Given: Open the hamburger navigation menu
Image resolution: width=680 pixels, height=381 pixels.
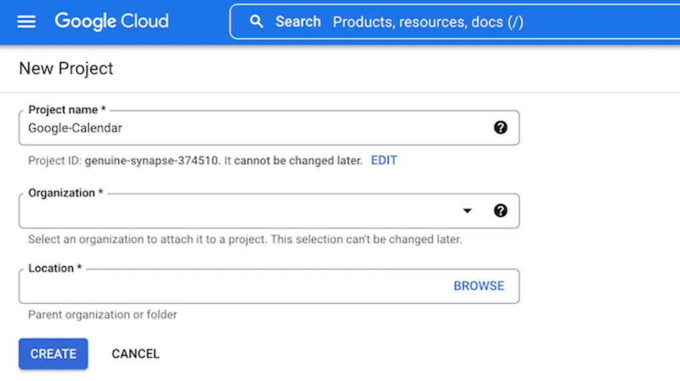Looking at the screenshot, I should click(x=27, y=21).
